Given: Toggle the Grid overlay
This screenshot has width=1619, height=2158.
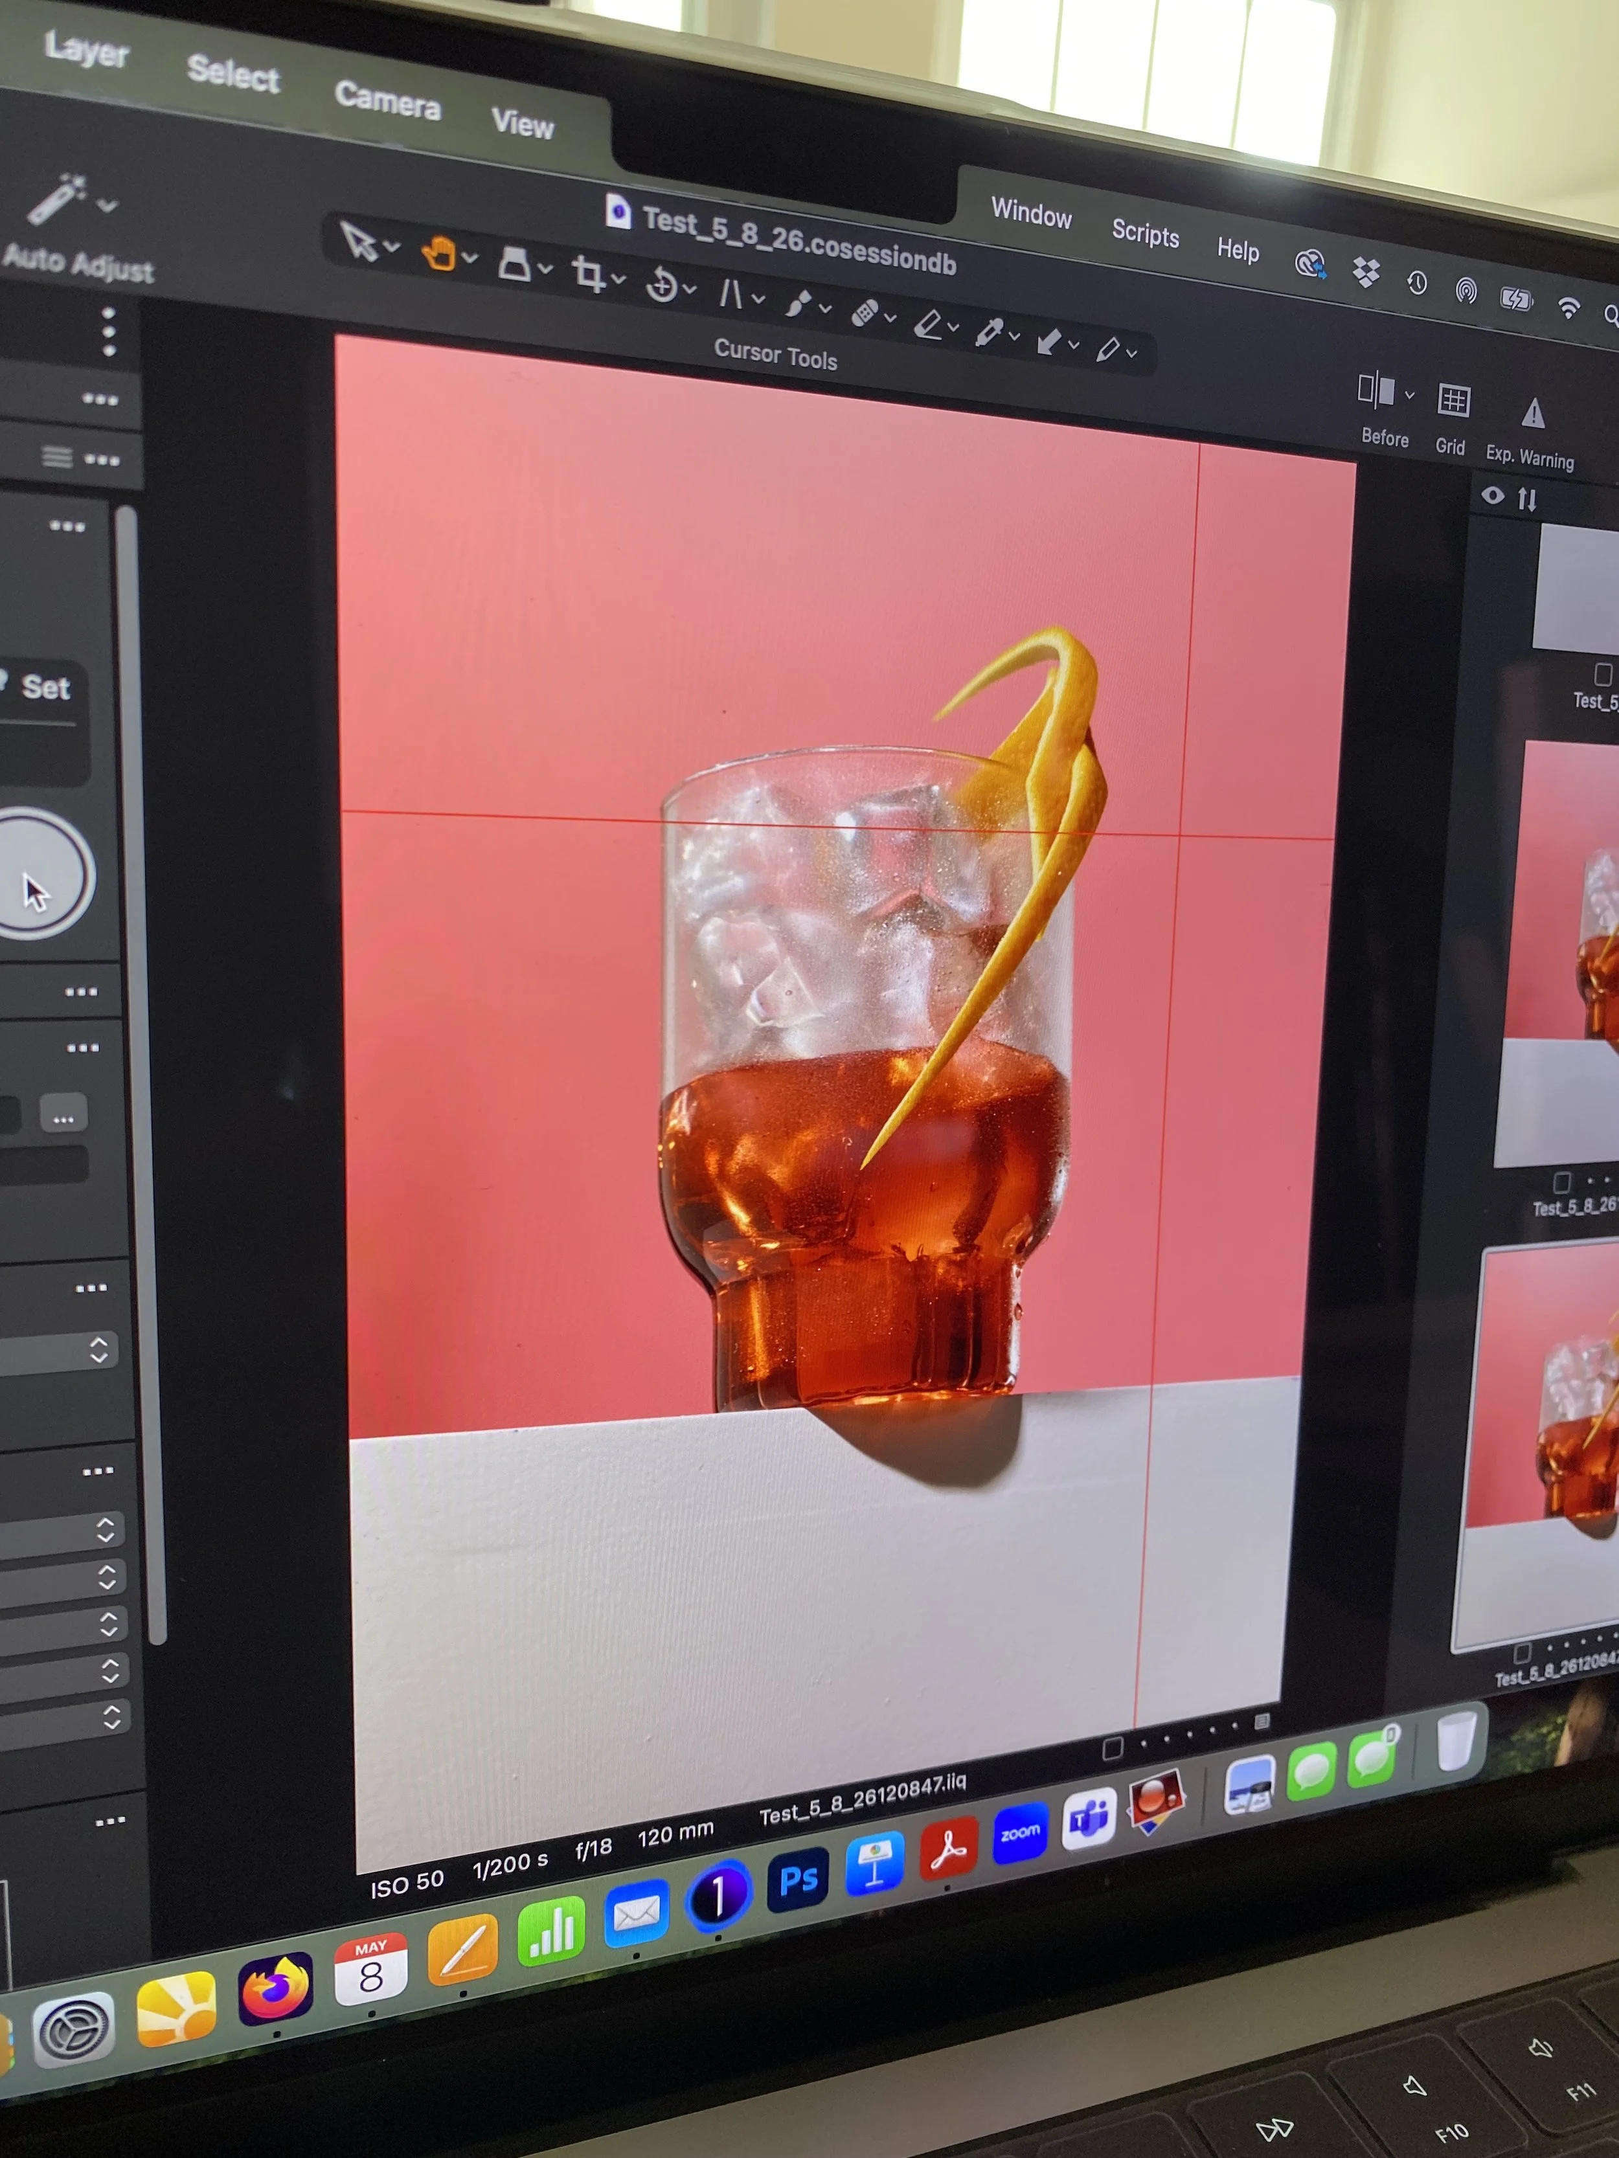Looking at the screenshot, I should (1453, 400).
